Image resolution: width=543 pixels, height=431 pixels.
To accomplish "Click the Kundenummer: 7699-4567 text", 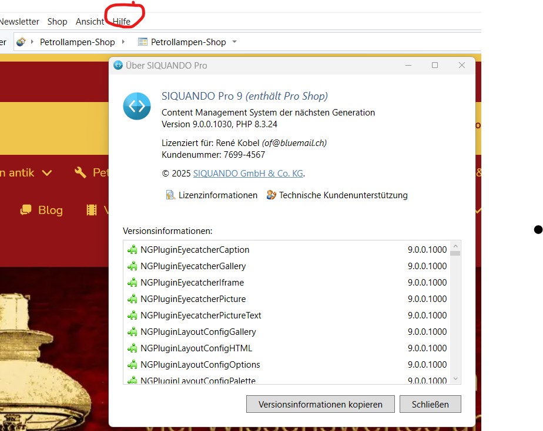I will pos(213,154).
